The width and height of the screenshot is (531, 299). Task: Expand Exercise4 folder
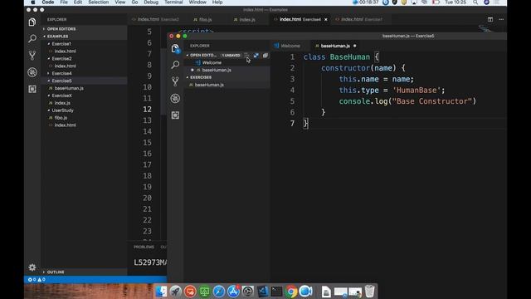[x=49, y=73]
